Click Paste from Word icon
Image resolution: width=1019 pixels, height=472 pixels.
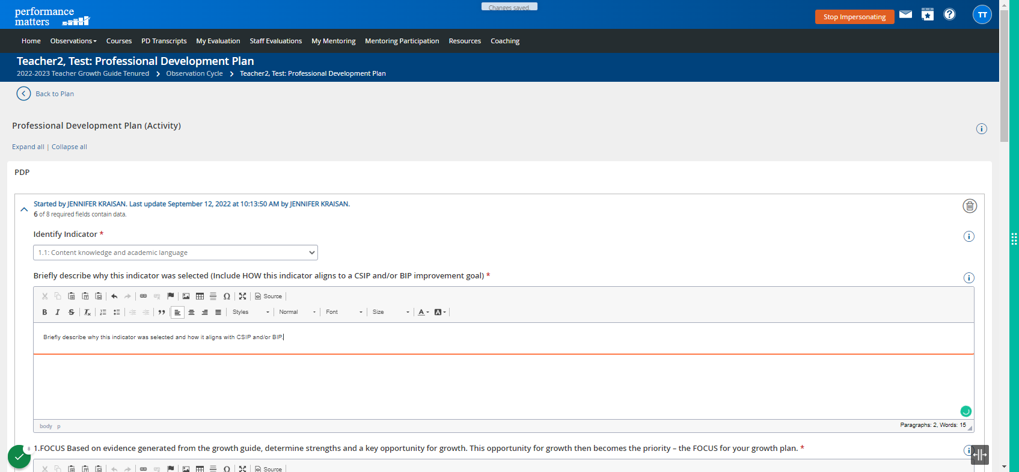[x=99, y=296]
